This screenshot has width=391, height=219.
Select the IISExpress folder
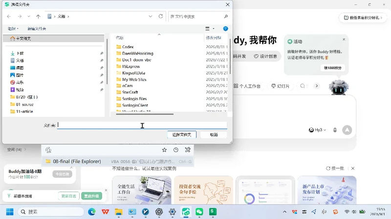click(x=128, y=66)
